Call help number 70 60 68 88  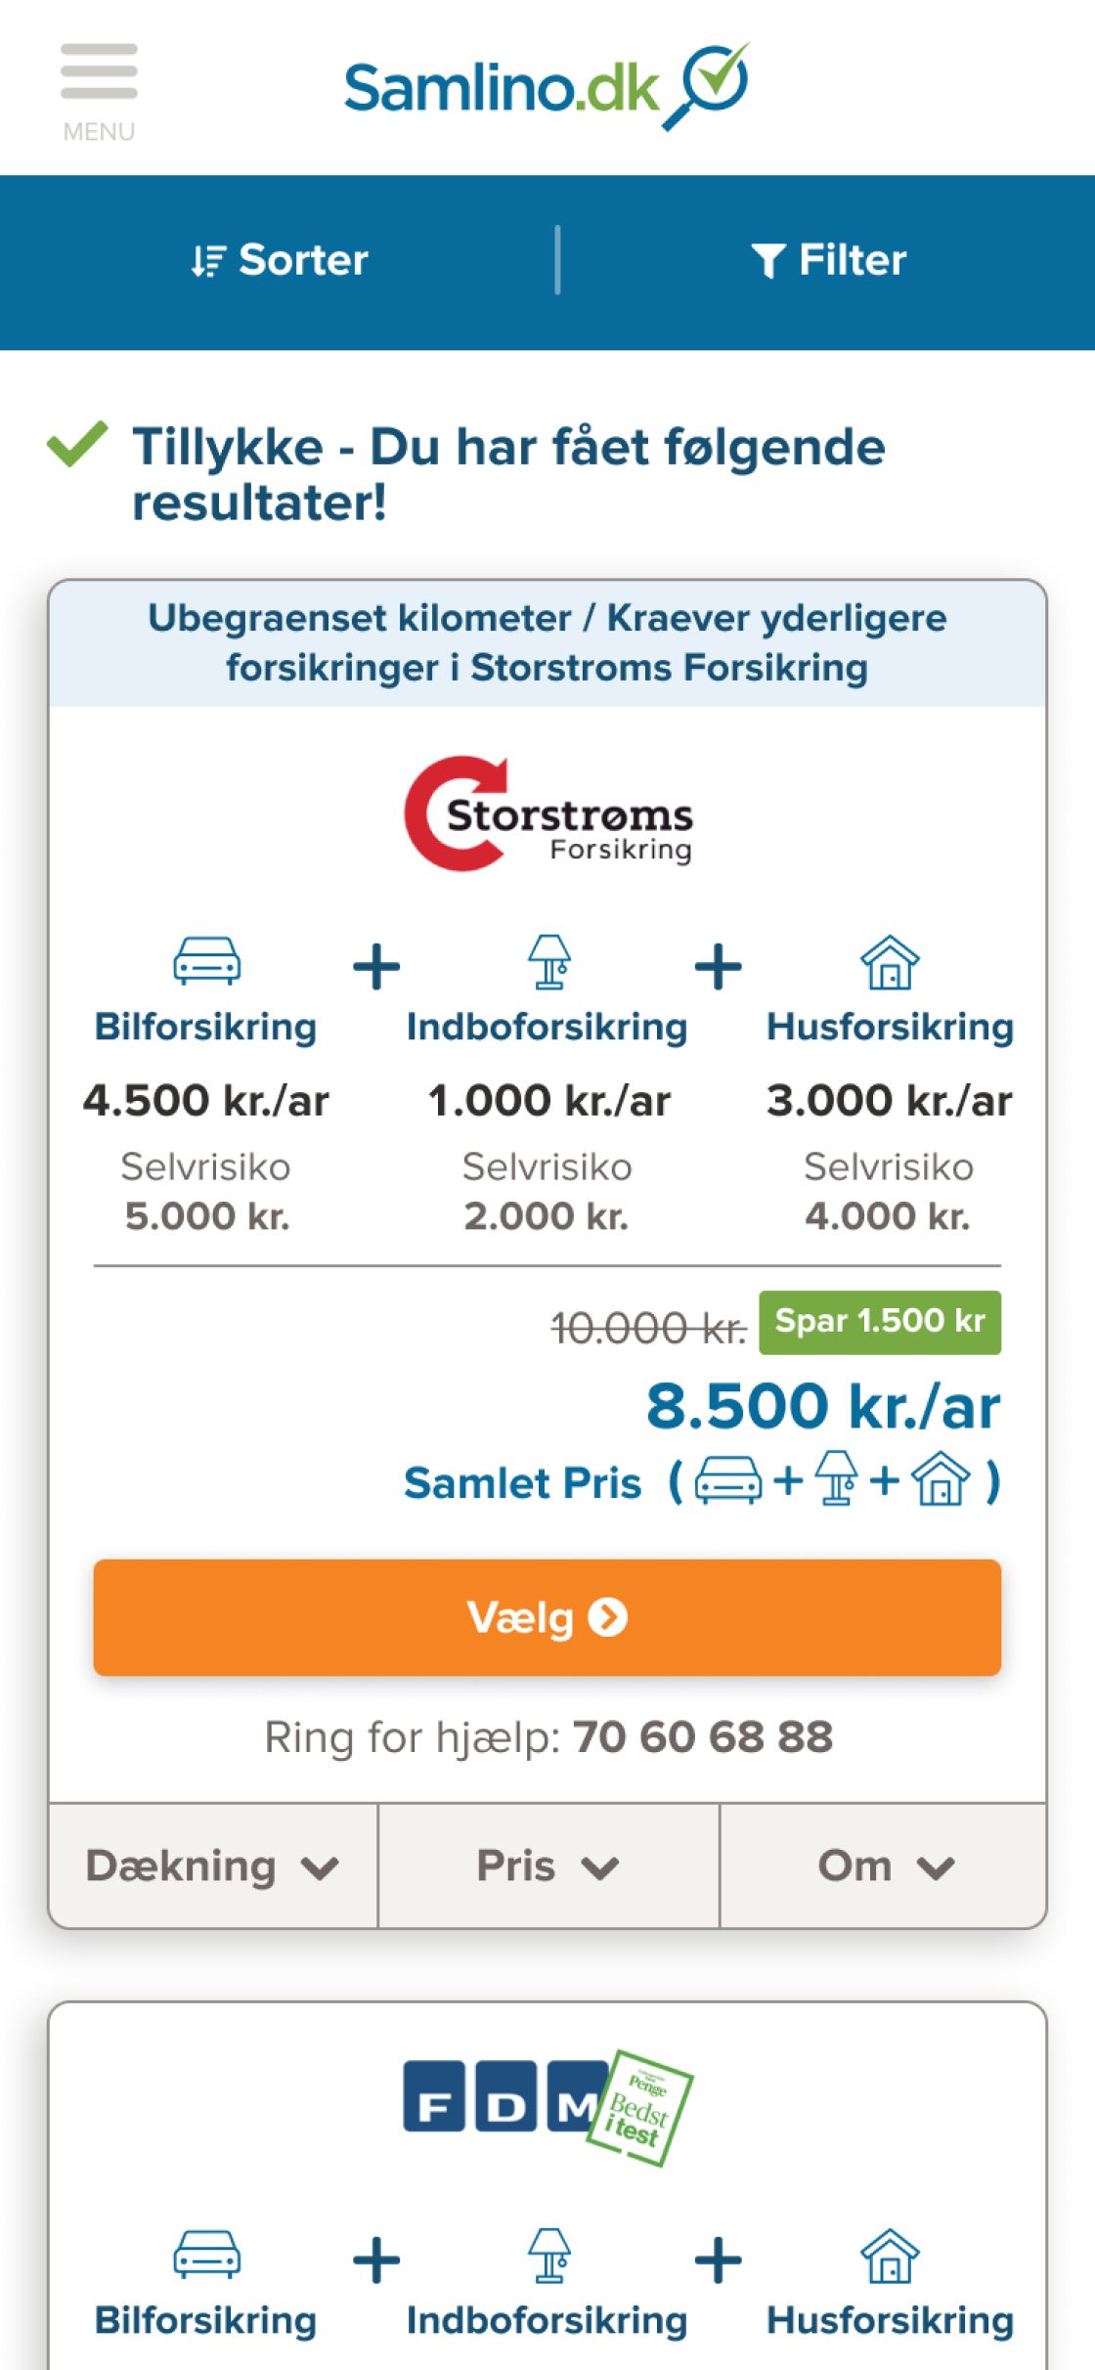[x=702, y=1737]
